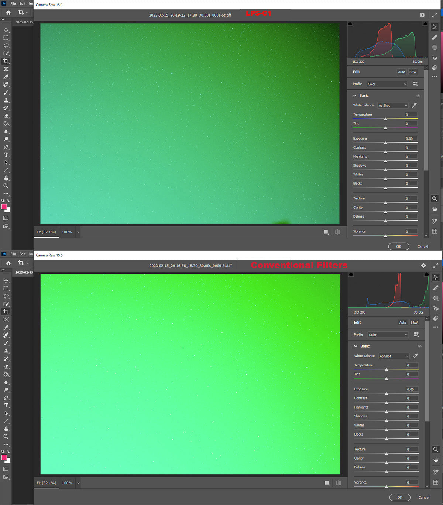Open Edit sliders panel in lower Camera Raw
443x505 pixels.
click(x=436, y=277)
